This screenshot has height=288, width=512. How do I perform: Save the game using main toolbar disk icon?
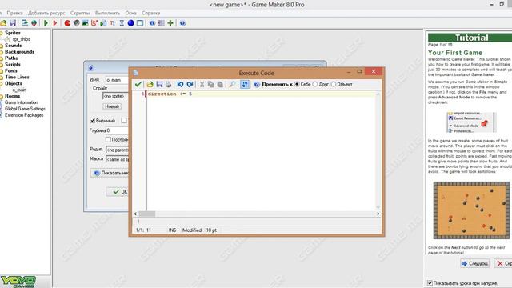click(x=13, y=23)
